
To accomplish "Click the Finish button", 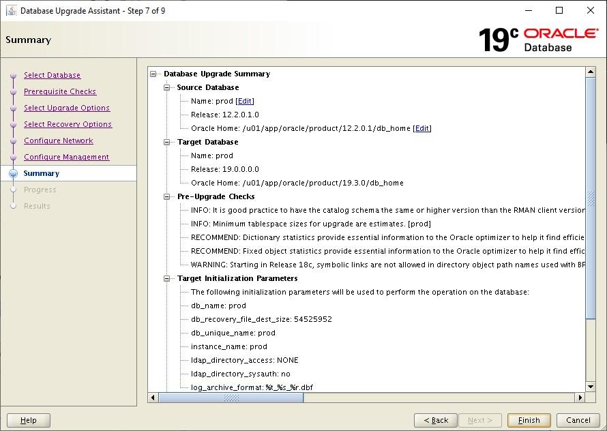I will point(529,420).
